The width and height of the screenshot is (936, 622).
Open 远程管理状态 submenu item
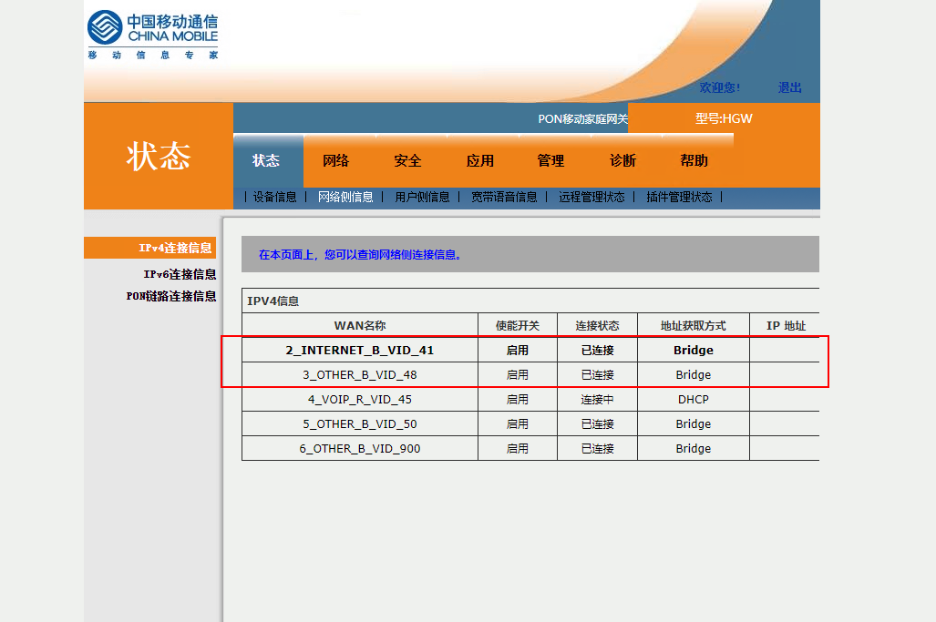point(591,197)
